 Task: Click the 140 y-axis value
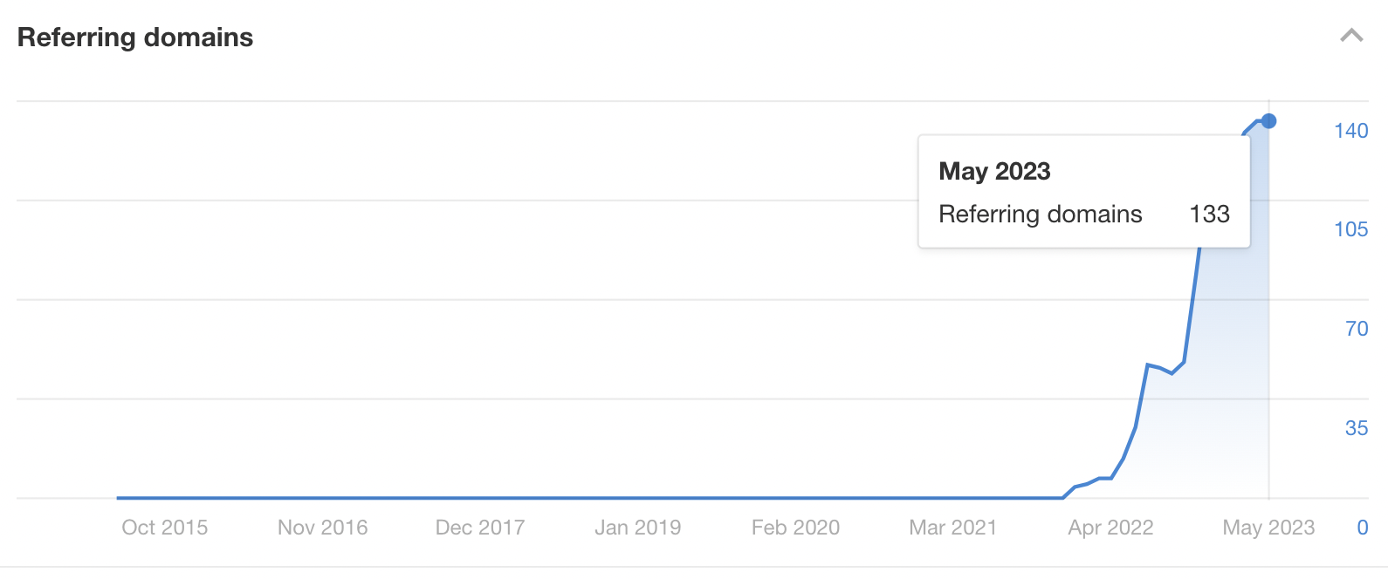coord(1350,131)
